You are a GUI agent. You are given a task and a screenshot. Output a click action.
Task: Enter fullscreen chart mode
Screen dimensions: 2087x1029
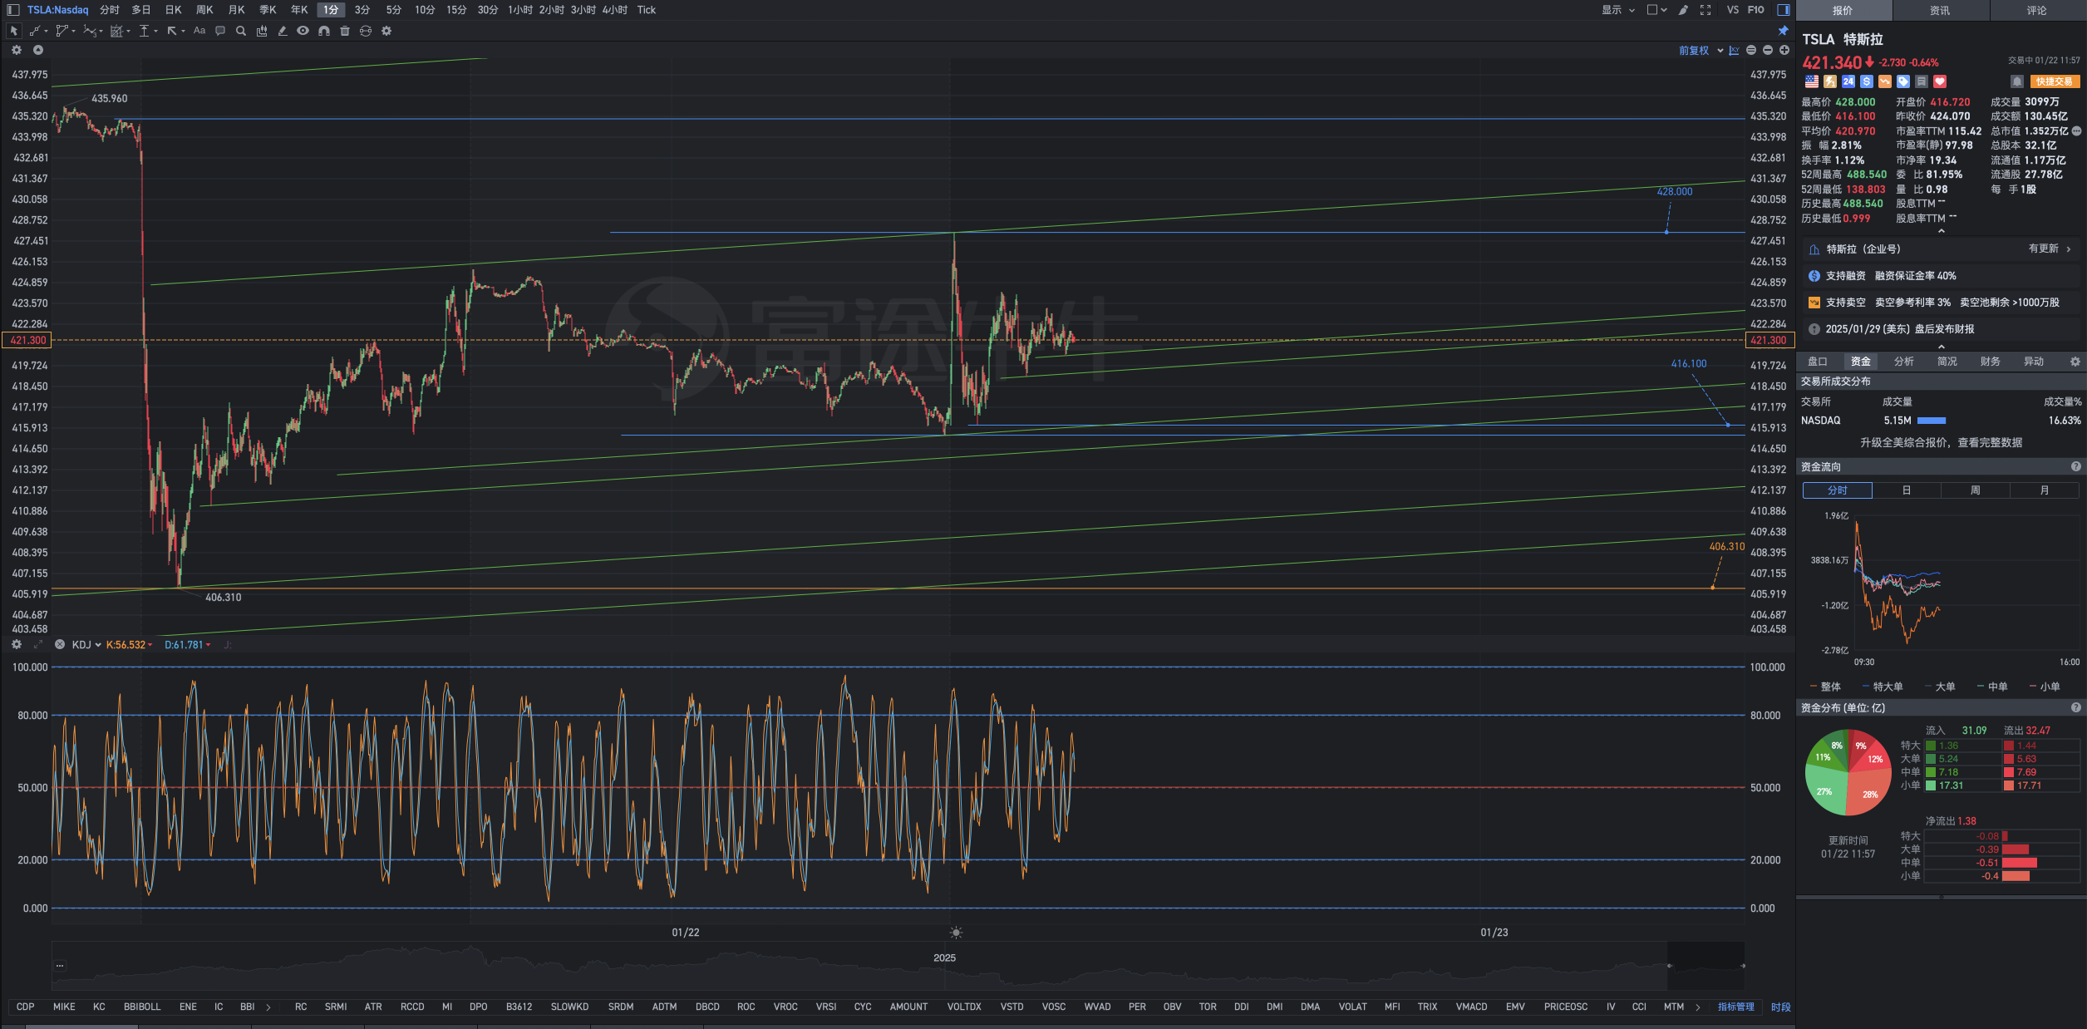[1706, 10]
